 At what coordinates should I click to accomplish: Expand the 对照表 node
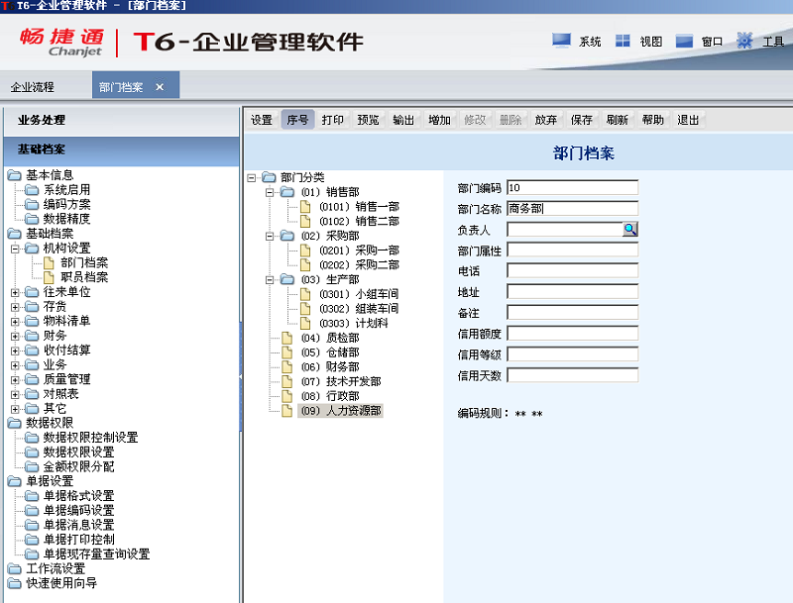[15, 394]
